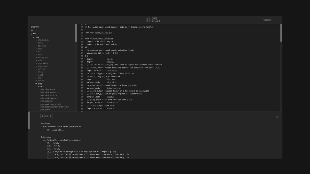
Task: Open prim_alert_sender.sv in file tree
Action: [49, 95]
